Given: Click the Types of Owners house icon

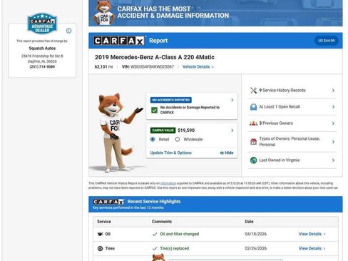Looking at the screenshot, I should coord(254,142).
